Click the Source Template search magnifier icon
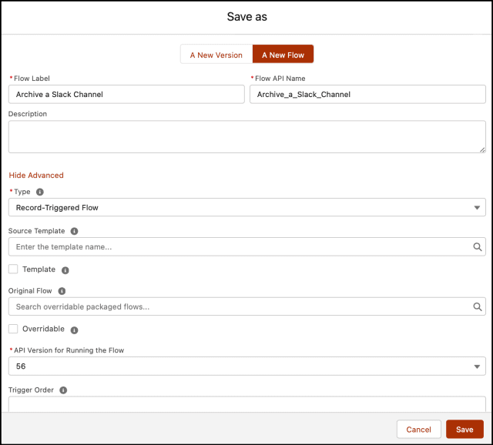Viewport: 493px width, 445px height. pyautogui.click(x=478, y=247)
